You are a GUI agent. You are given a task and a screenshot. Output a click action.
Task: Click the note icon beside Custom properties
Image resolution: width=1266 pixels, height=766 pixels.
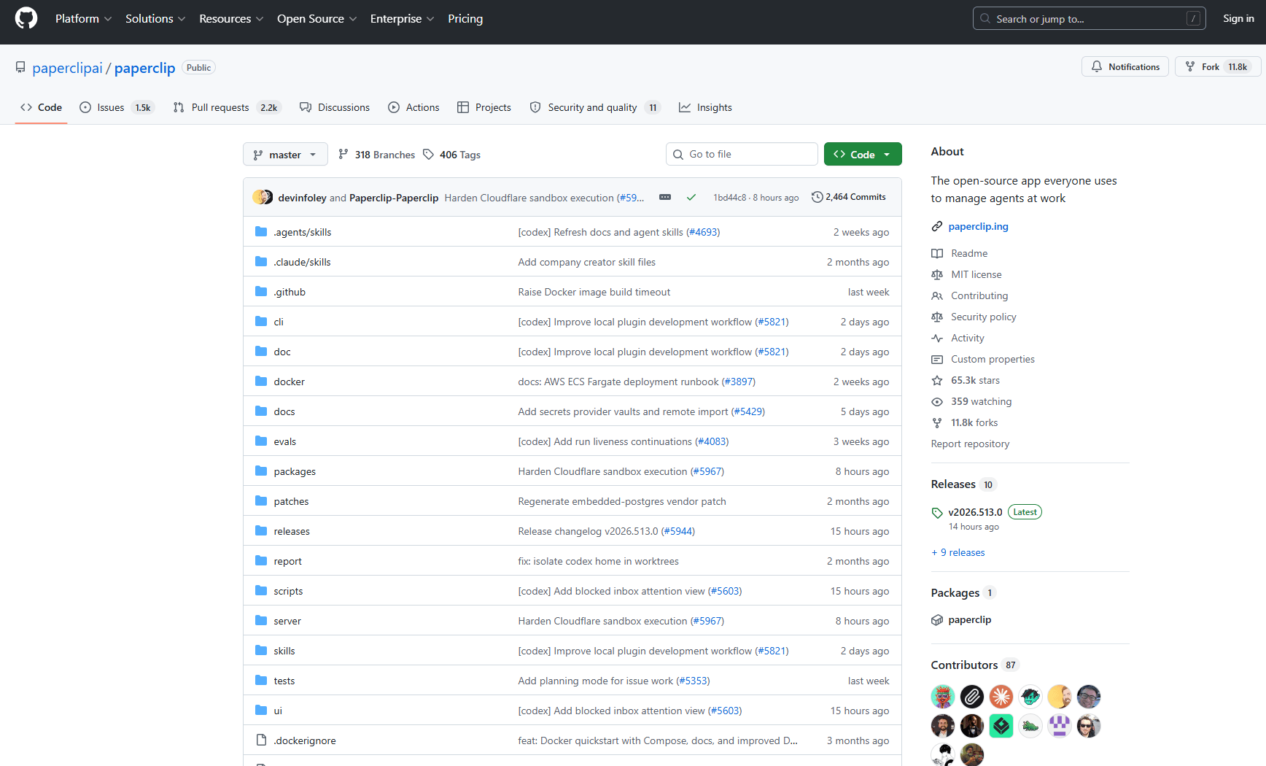pos(937,360)
